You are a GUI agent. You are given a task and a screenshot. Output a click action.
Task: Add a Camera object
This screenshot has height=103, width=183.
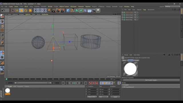click(x=94, y=11)
